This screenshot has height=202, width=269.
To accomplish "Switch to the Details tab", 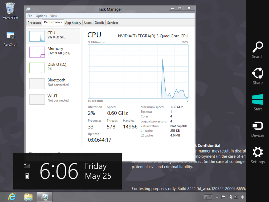I will 99,23.
